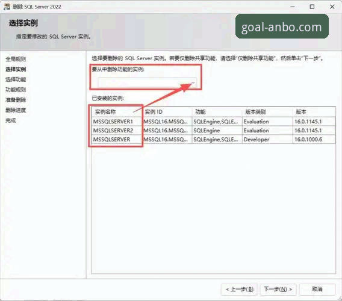Open the instance selection dropdown

(148, 82)
